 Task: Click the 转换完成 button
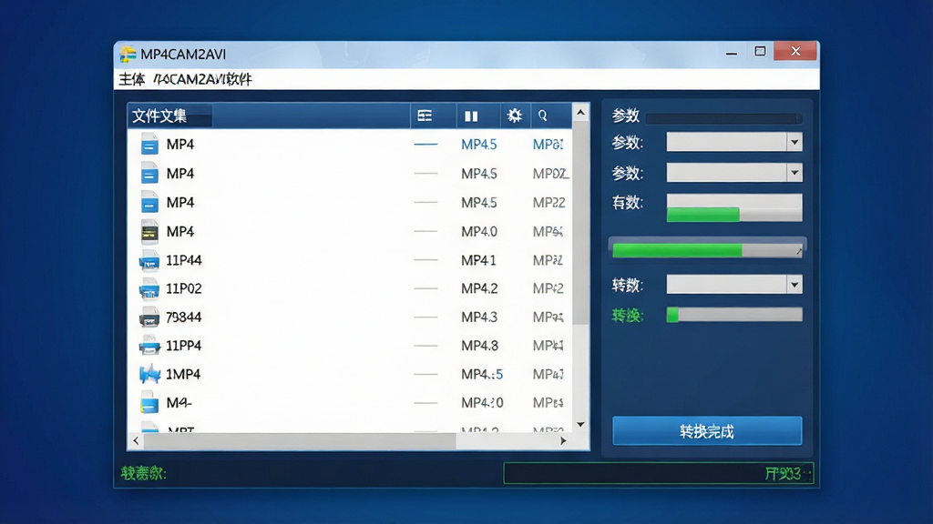(x=707, y=430)
